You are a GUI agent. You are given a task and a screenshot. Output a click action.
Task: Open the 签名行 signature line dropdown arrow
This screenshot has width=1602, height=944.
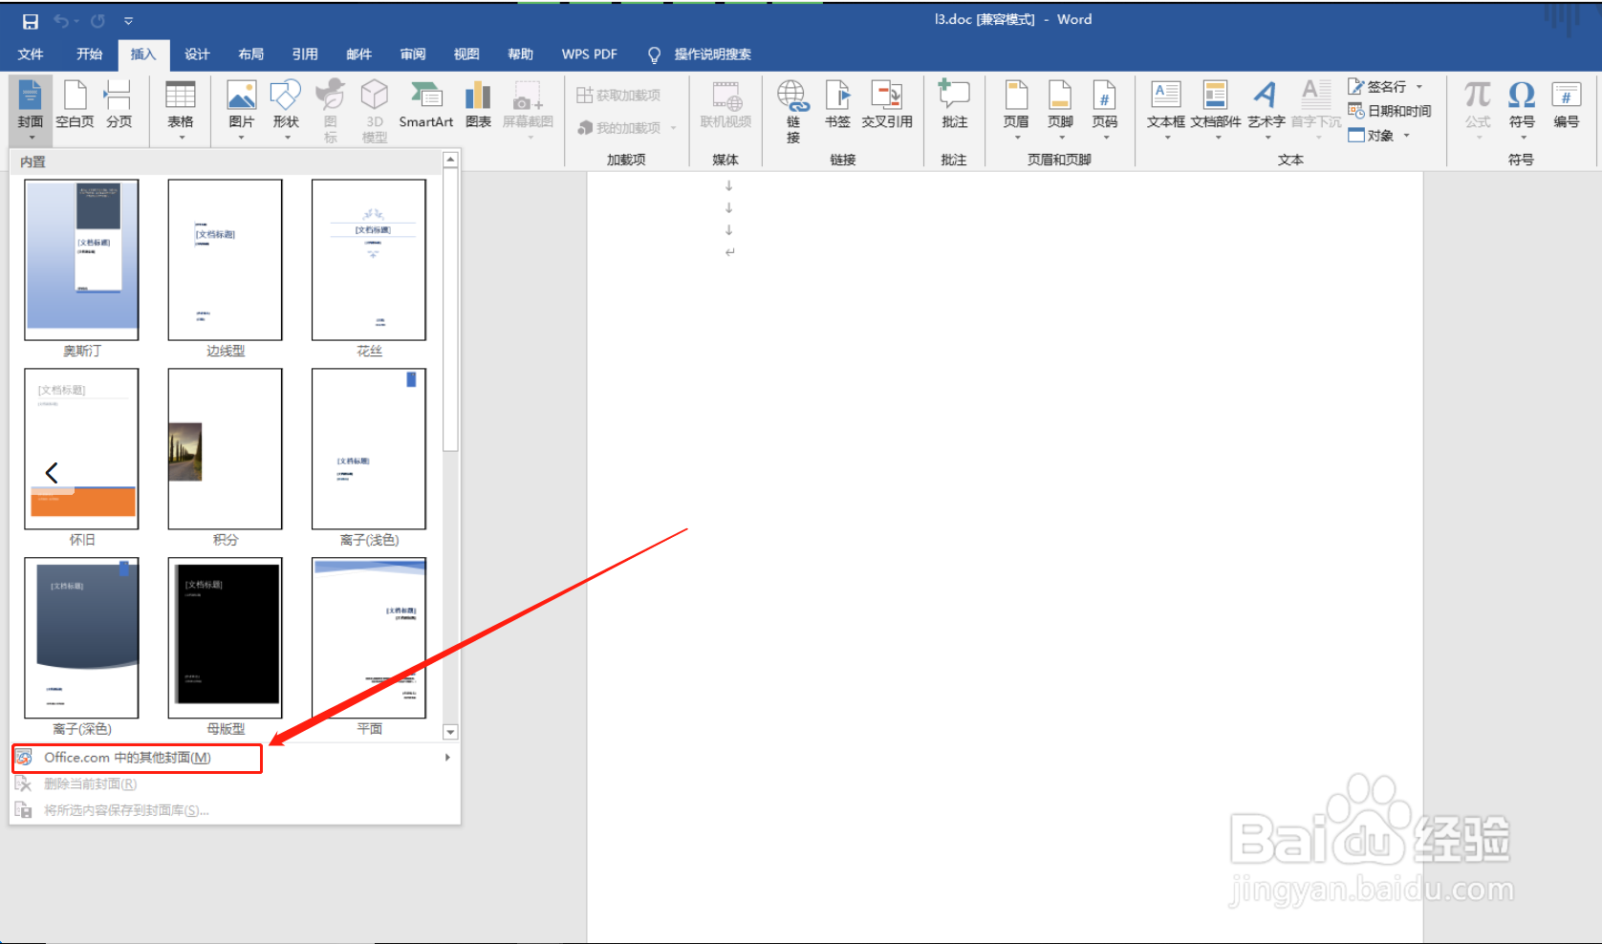tap(1419, 87)
